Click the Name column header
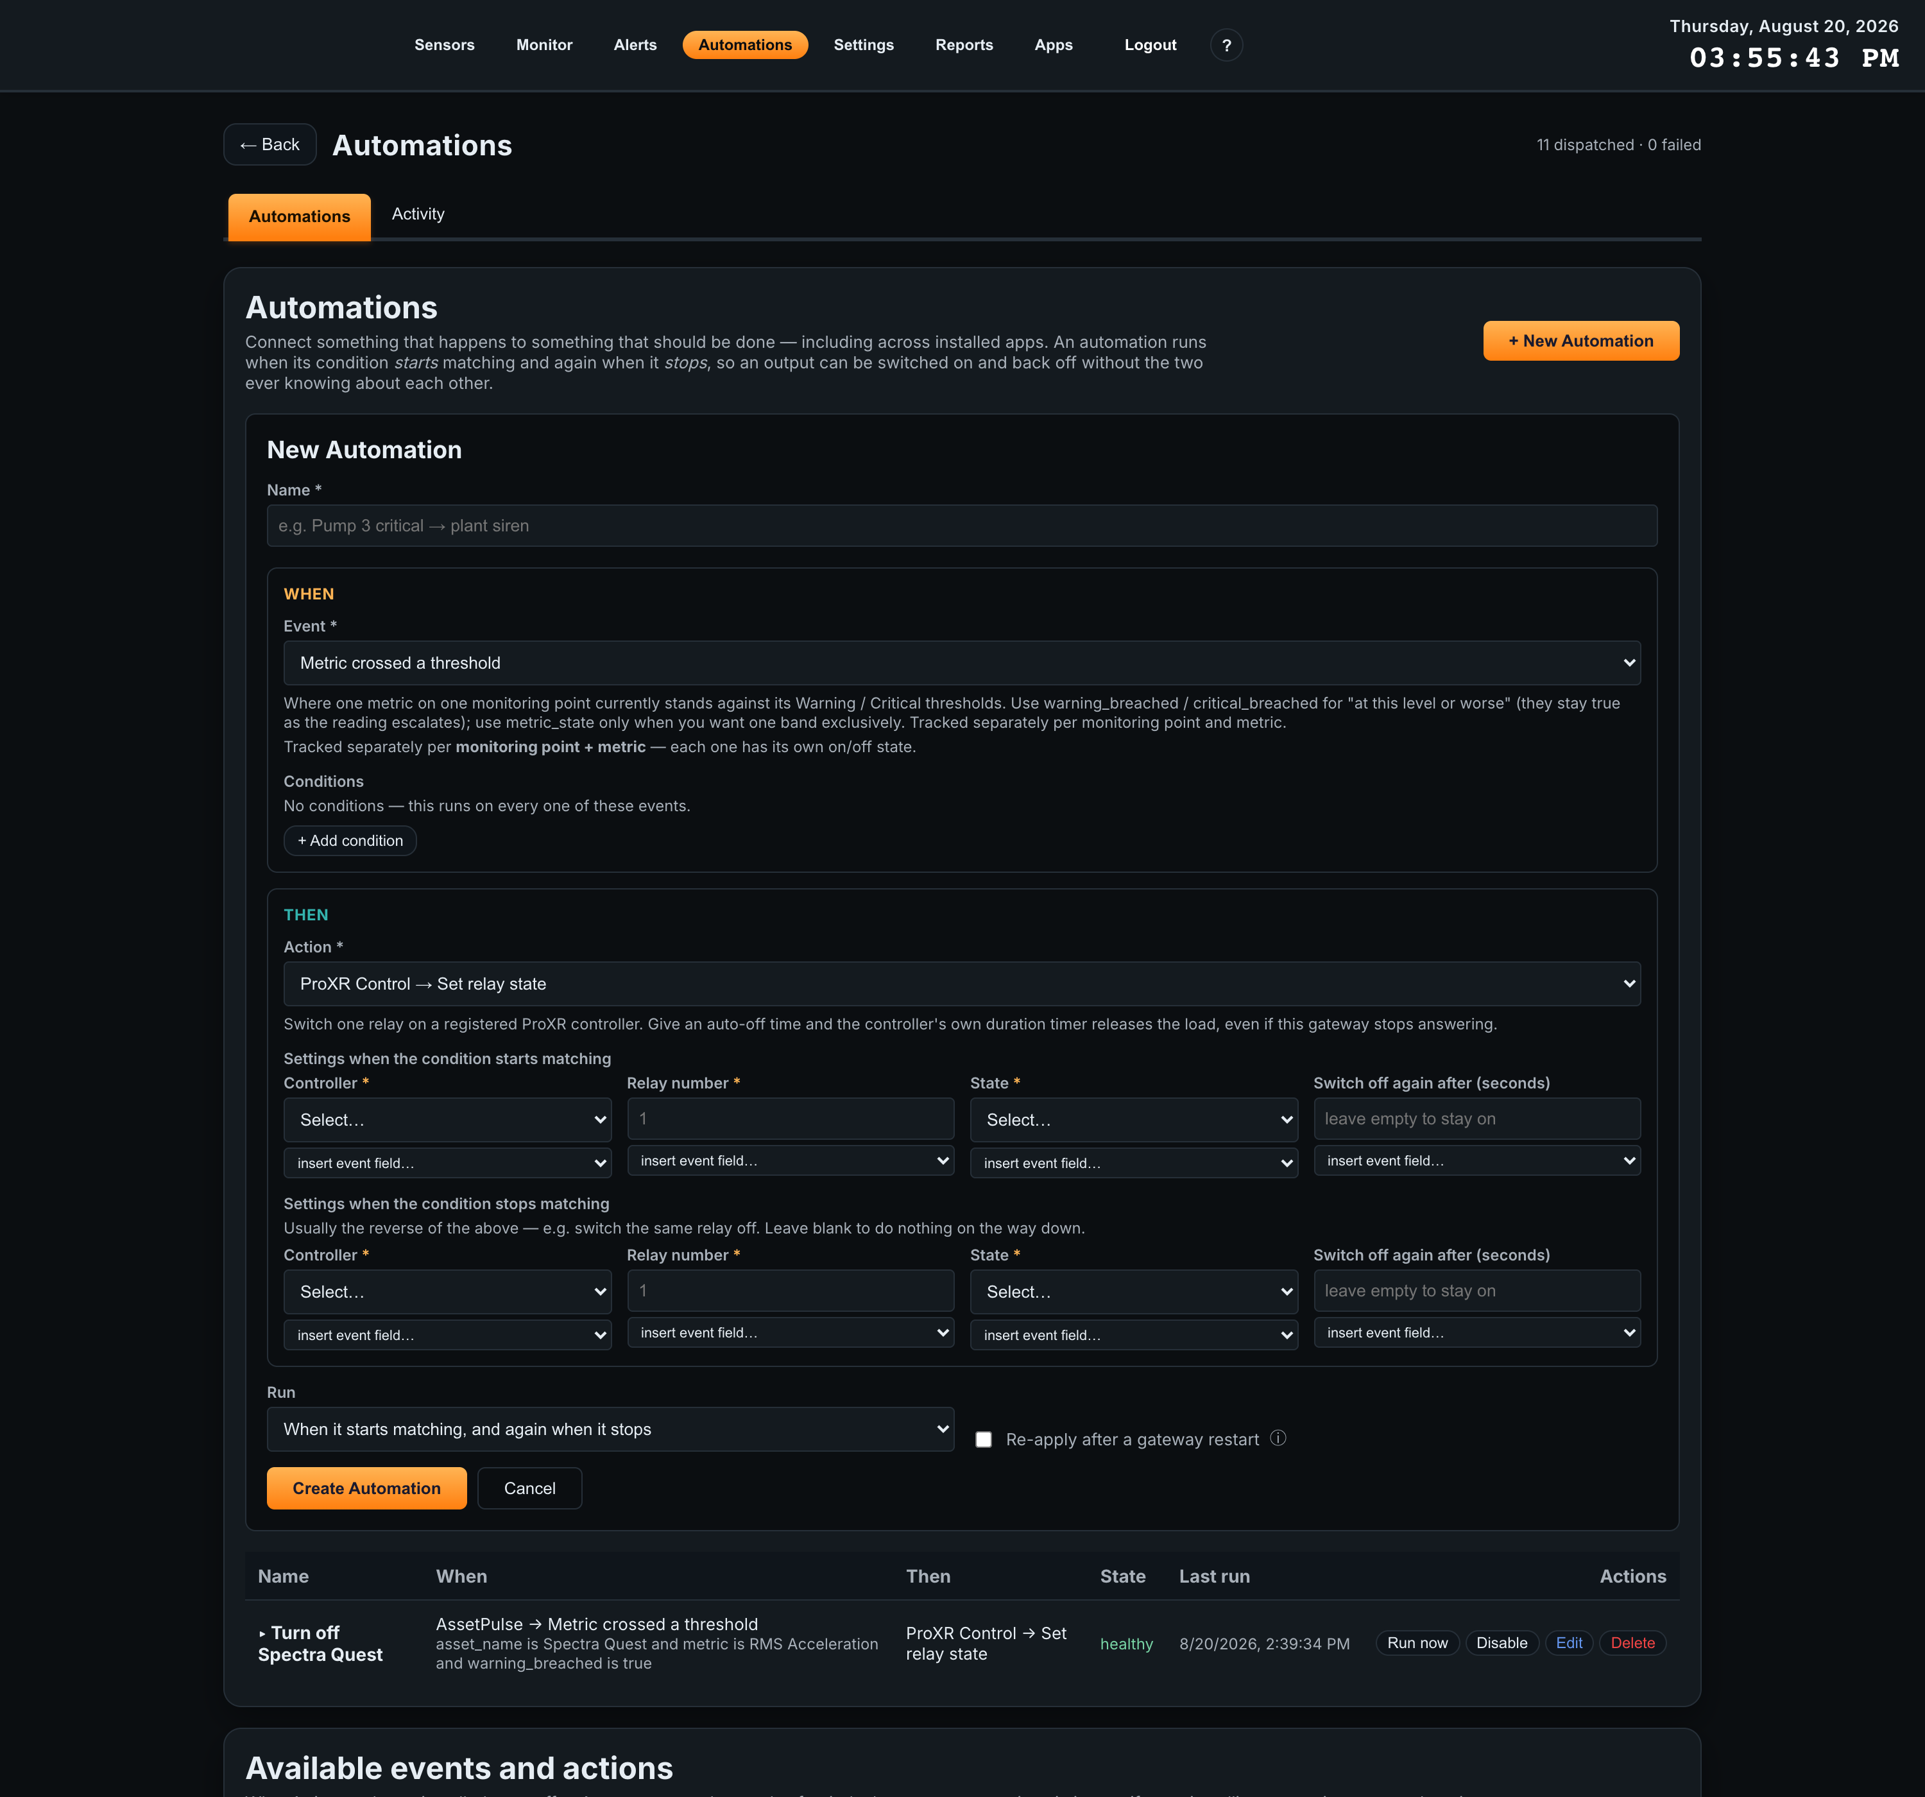This screenshot has width=1925, height=1797. [x=283, y=1576]
